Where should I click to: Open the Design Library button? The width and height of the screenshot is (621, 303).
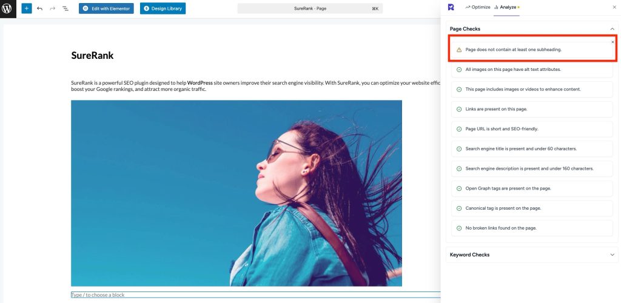click(163, 8)
